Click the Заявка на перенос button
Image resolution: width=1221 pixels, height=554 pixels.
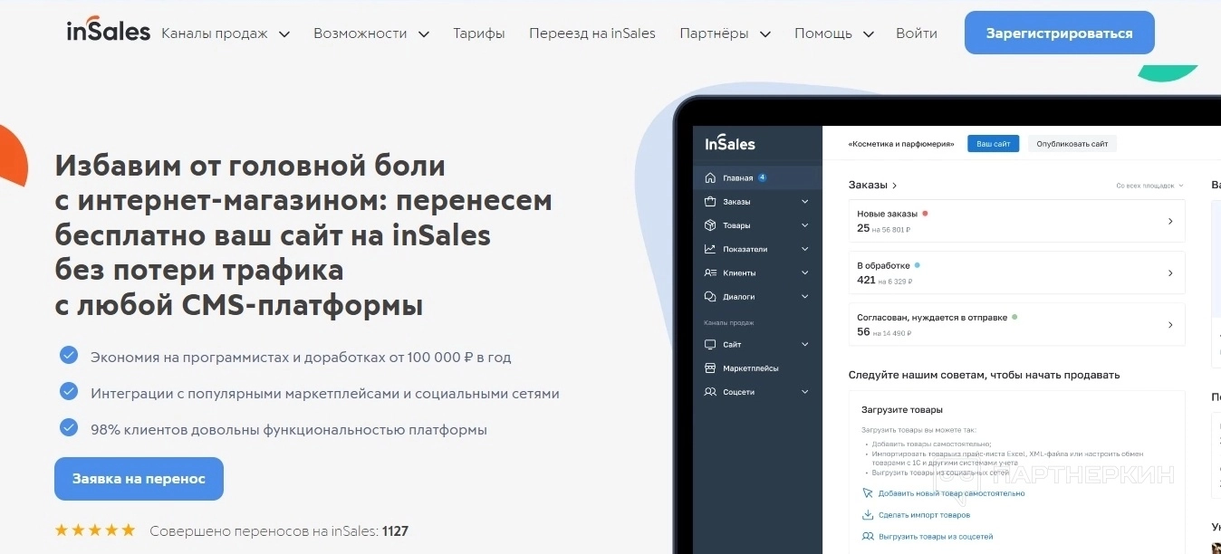[139, 479]
